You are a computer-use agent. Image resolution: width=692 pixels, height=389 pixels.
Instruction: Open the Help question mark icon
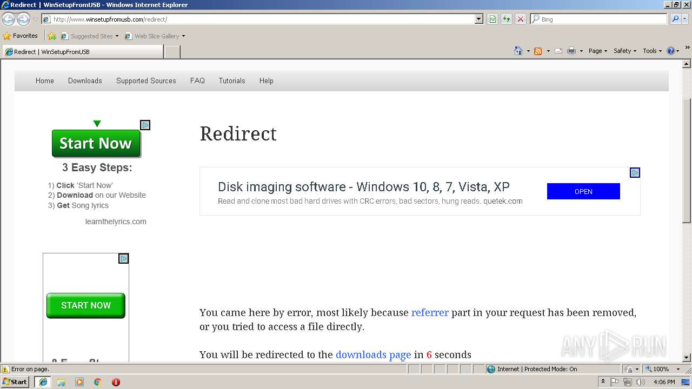[671, 51]
